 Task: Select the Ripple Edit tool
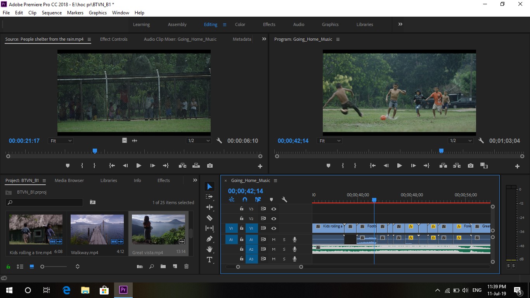210,207
